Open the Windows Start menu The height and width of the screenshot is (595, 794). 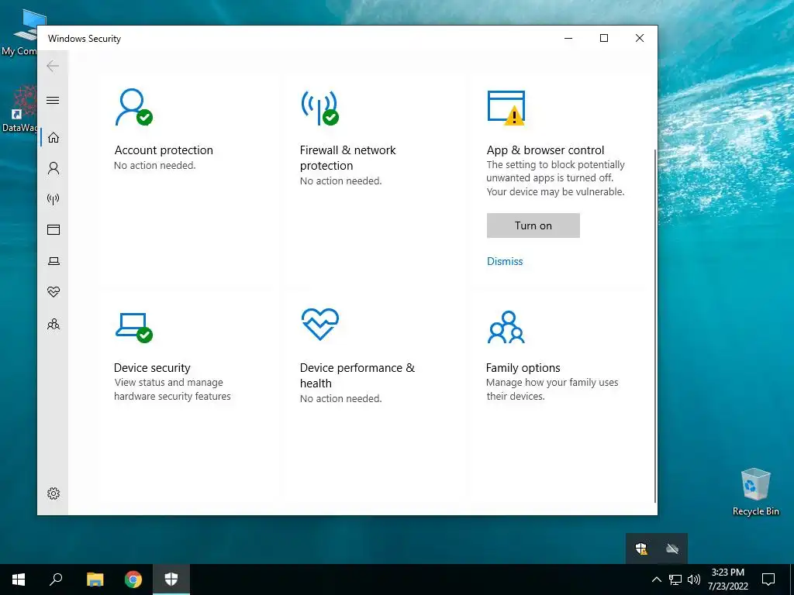pos(19,580)
